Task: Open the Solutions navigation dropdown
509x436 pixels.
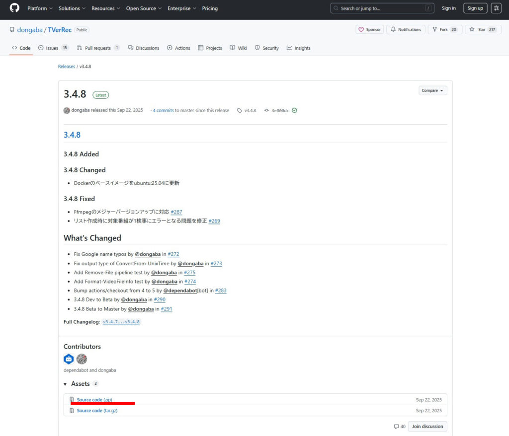Action: pos(72,8)
